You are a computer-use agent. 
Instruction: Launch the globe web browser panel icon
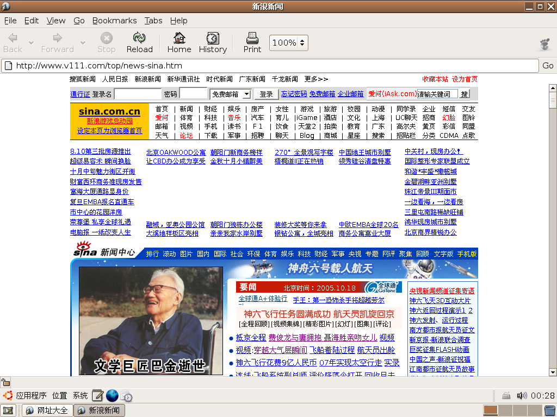[x=112, y=395]
